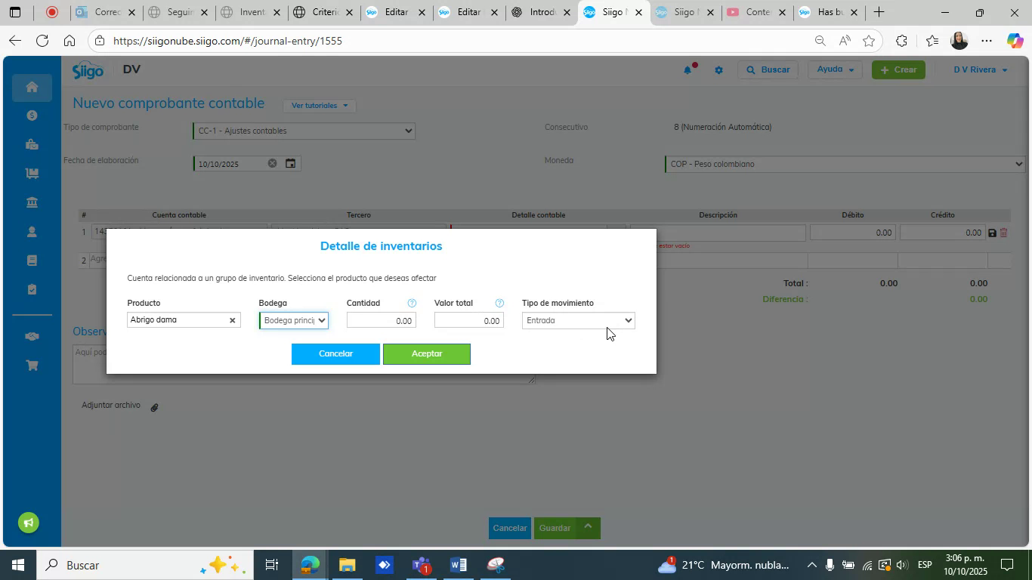
Task: Switch to the Conte YouTube browser tab
Action: click(757, 12)
